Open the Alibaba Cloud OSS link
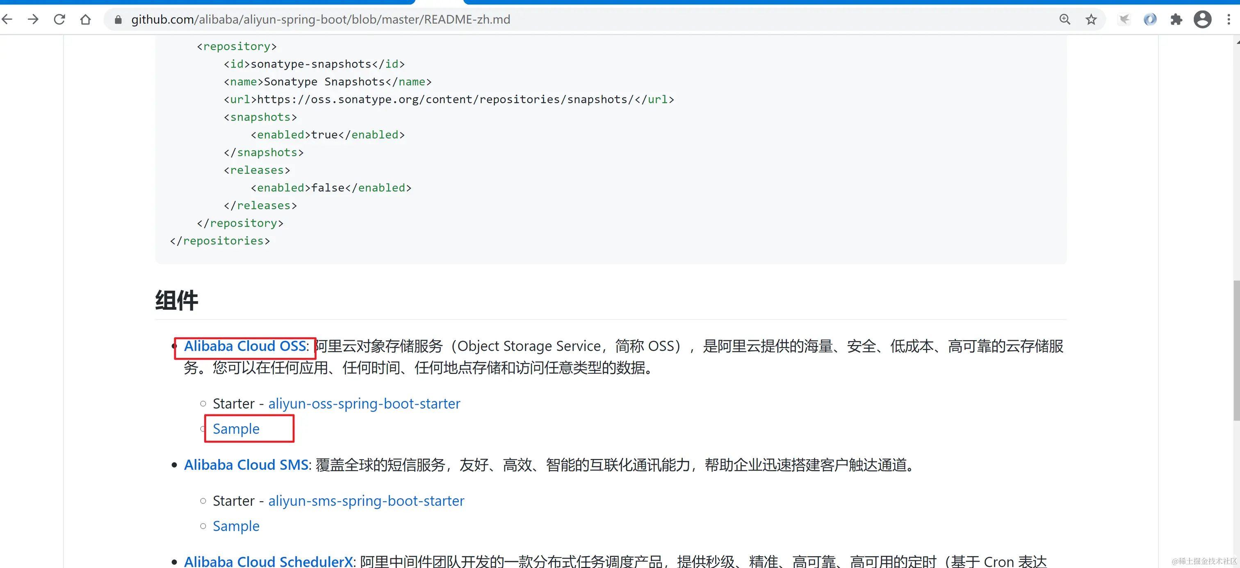The height and width of the screenshot is (568, 1240). point(245,346)
